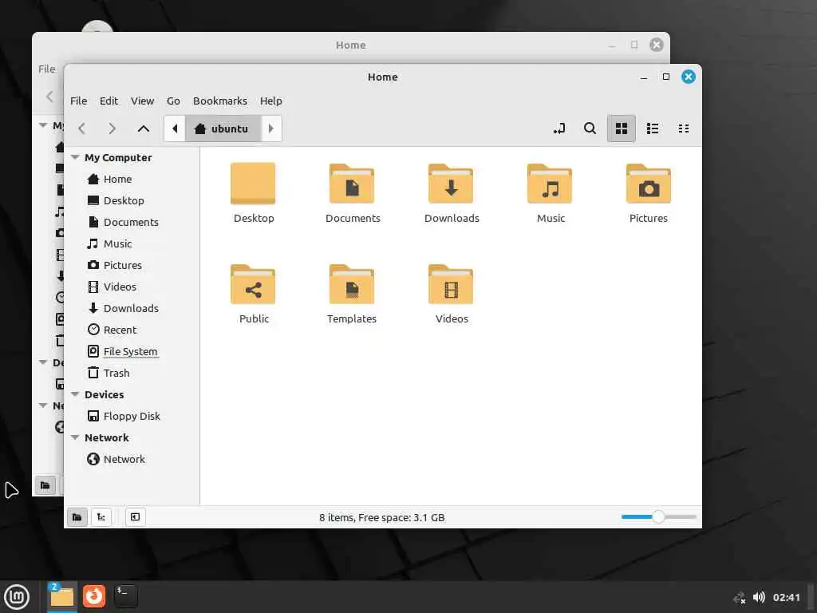The image size is (817, 613).
Task: Click the toggle location entry icon
Action: tap(559, 129)
